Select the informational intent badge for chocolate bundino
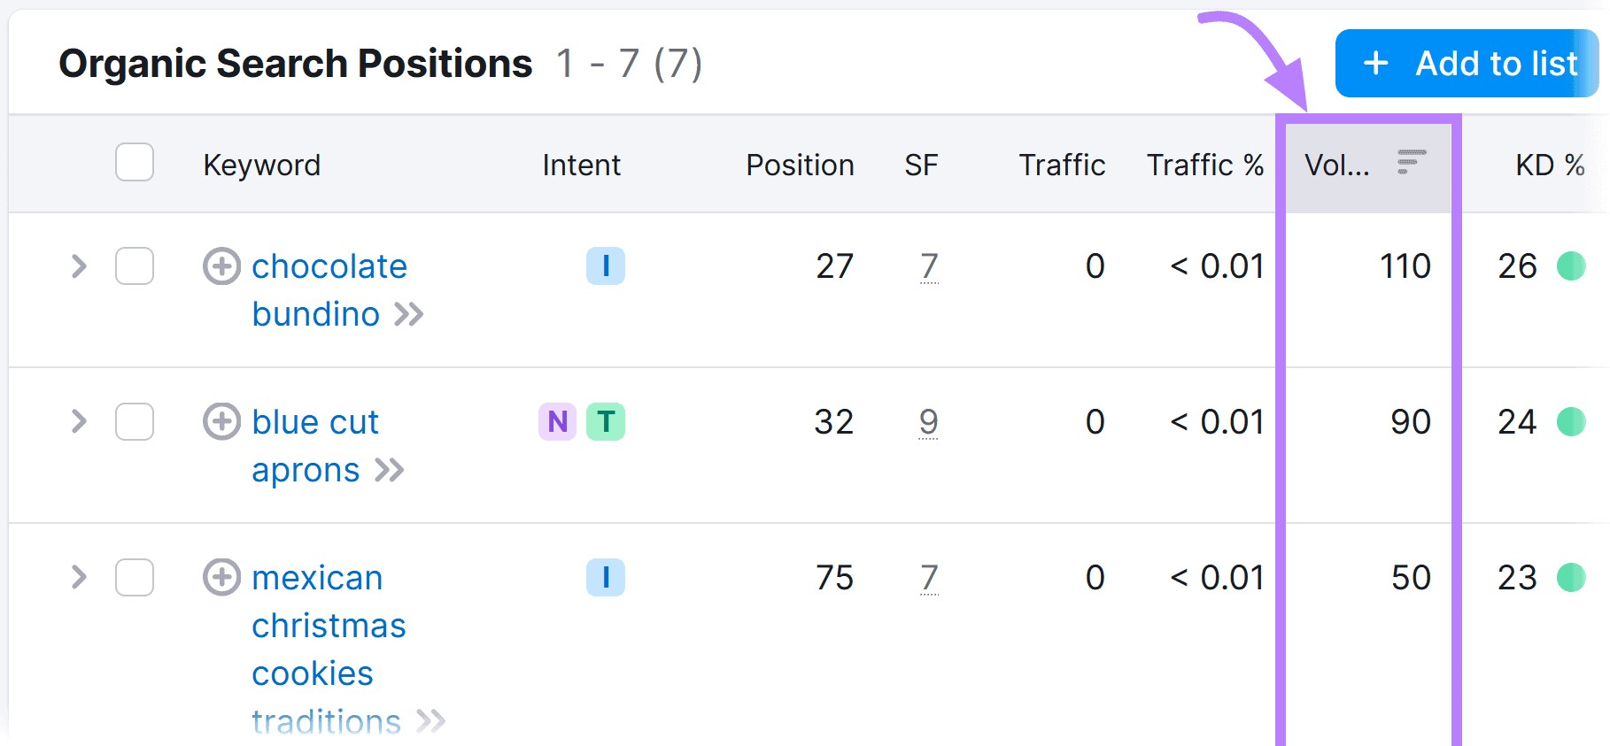 tap(606, 266)
